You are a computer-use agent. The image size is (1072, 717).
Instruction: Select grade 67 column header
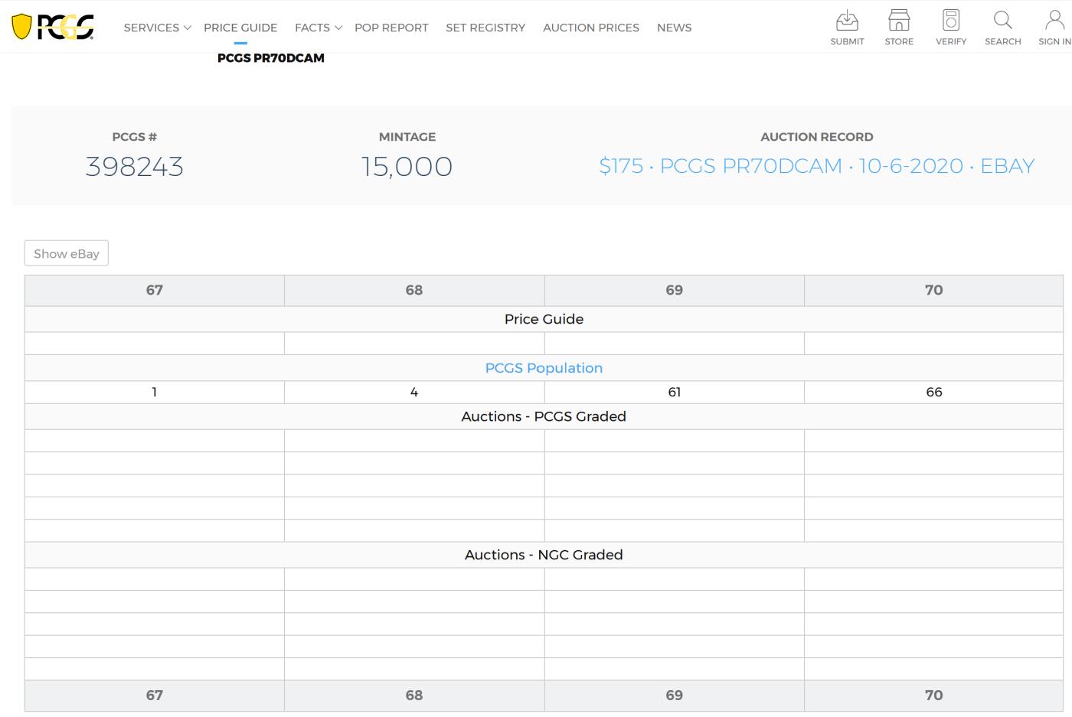pos(155,290)
